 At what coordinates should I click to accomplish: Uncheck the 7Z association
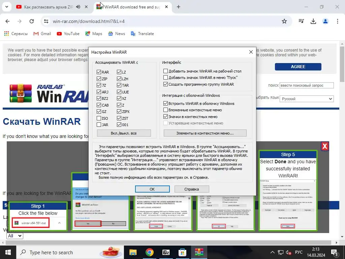[x=99, y=85]
